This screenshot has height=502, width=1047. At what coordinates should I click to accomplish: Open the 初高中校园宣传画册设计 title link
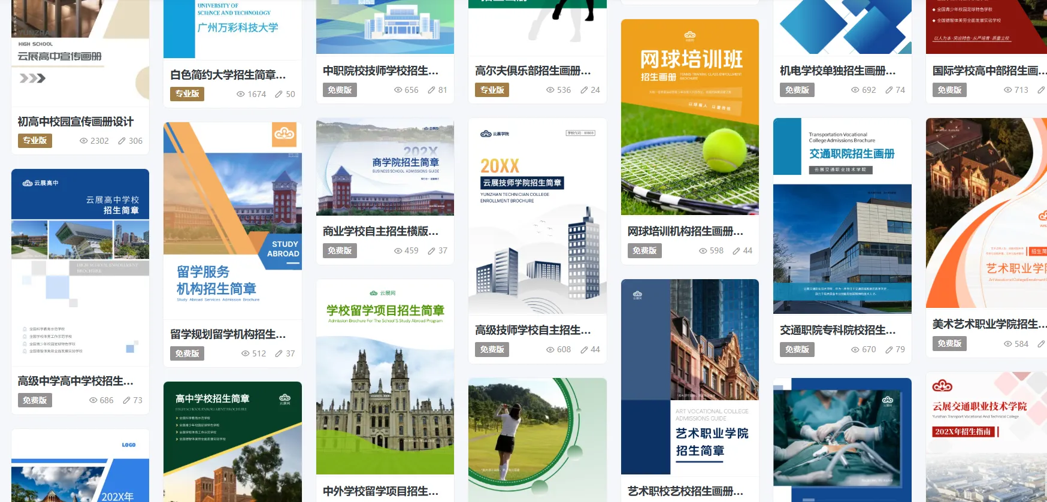(x=75, y=122)
